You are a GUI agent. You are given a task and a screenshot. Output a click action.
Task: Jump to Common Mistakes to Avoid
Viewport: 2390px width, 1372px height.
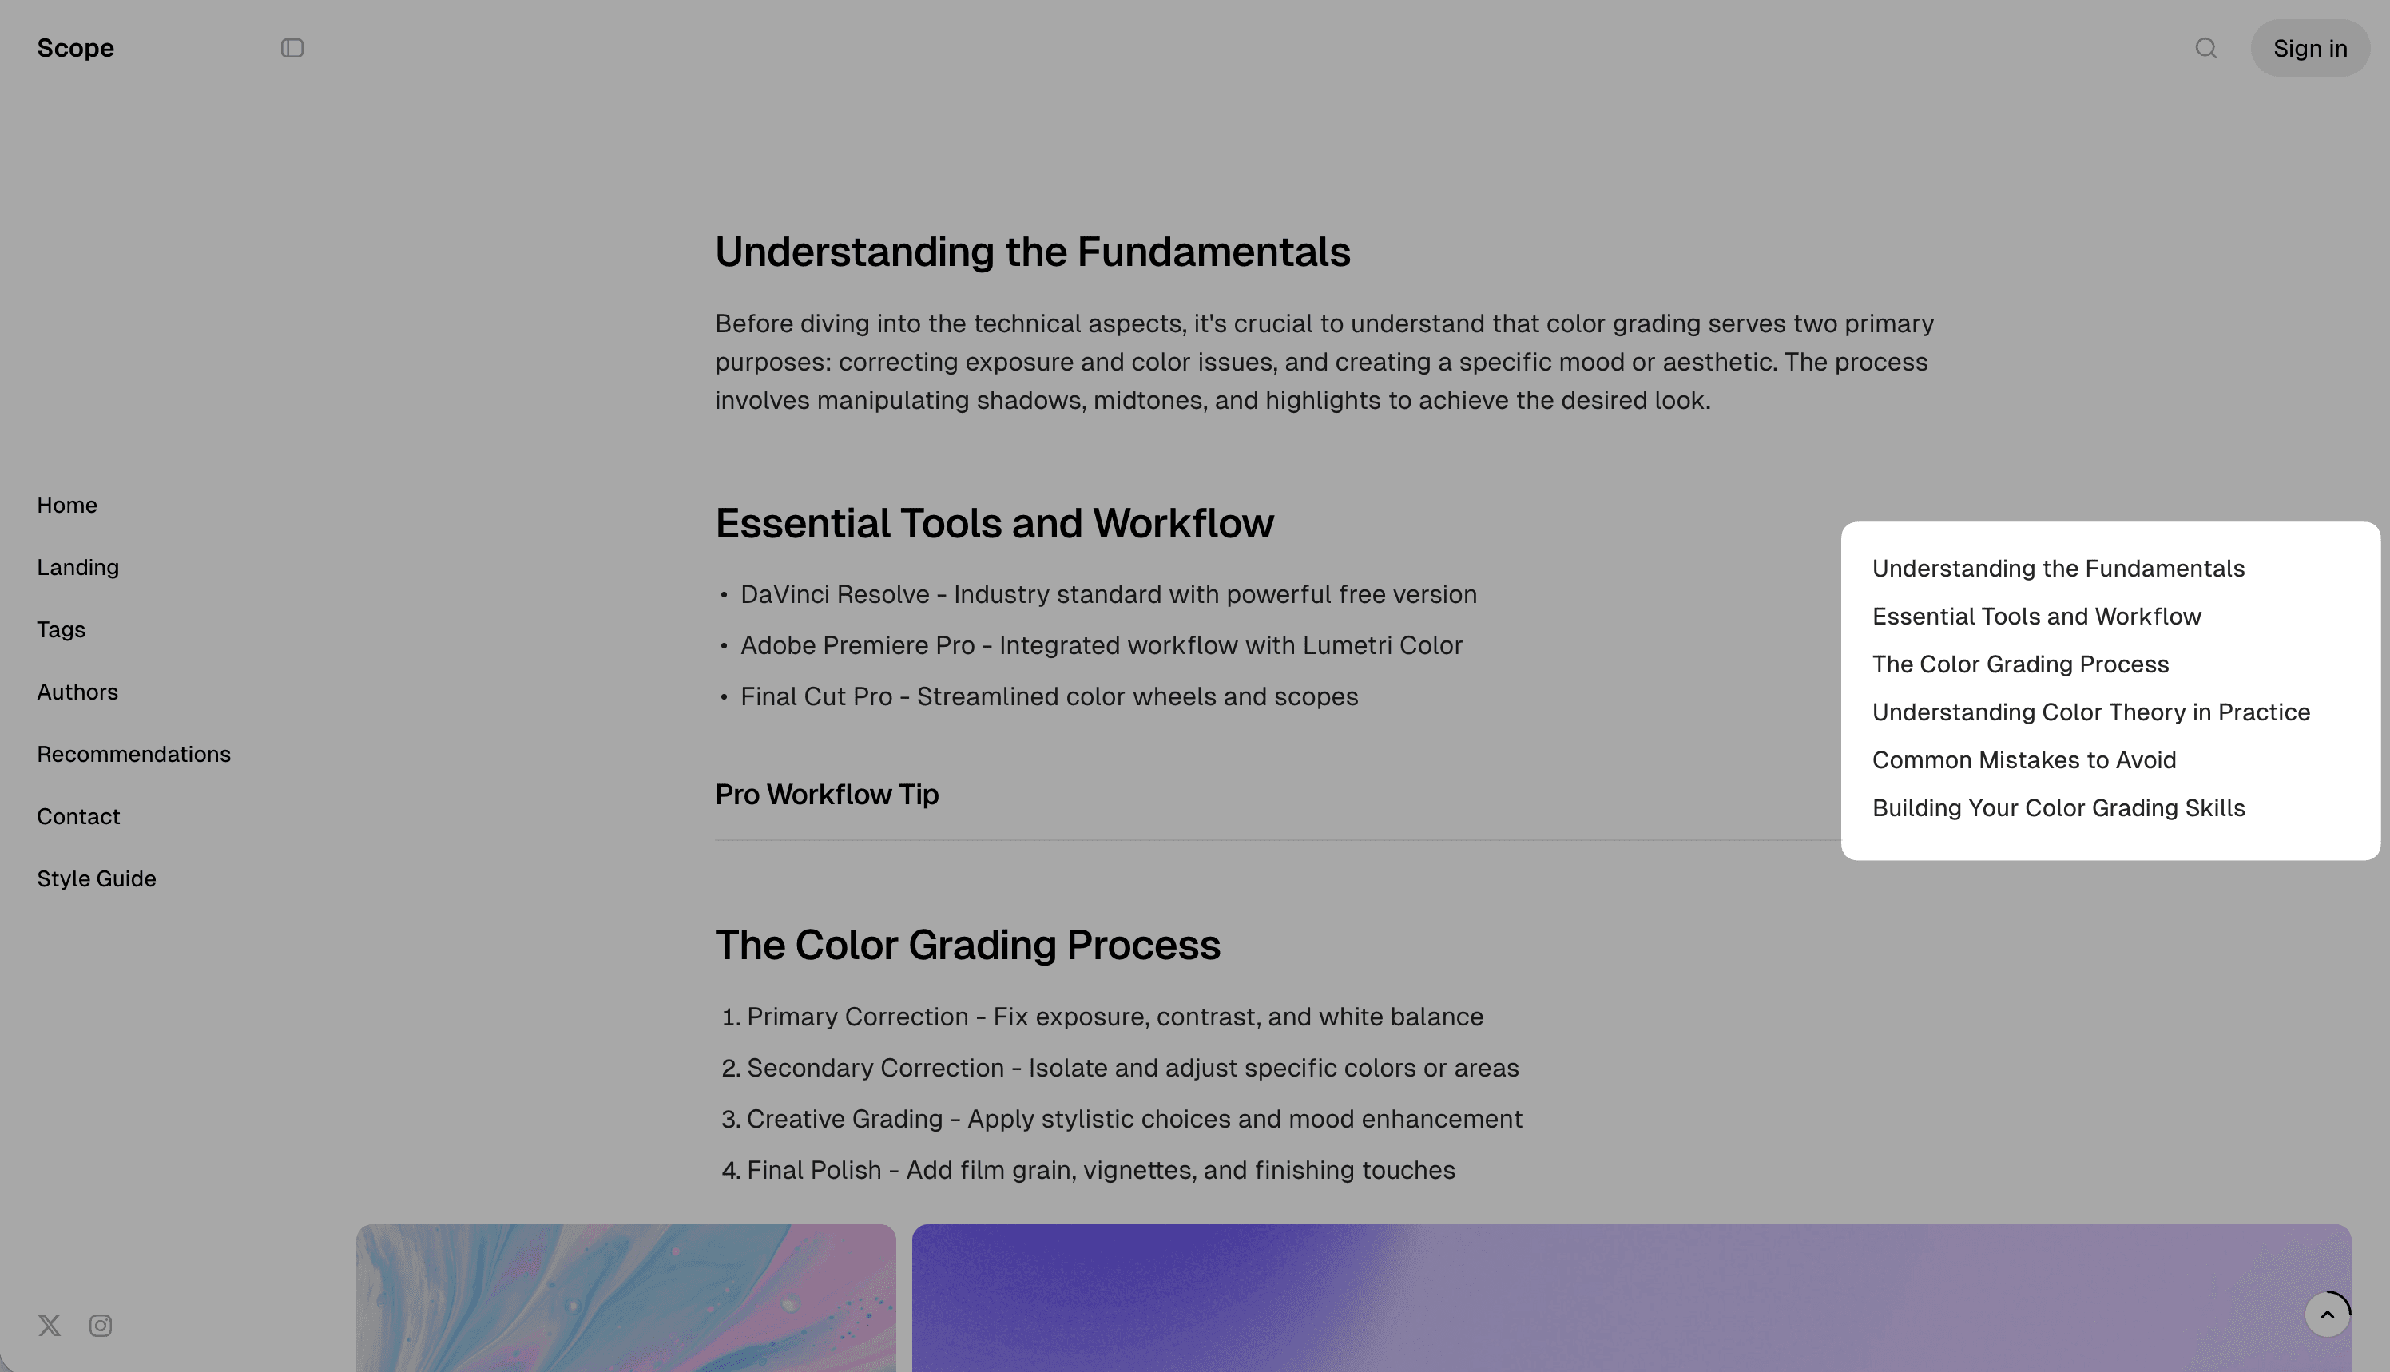[x=2023, y=759]
